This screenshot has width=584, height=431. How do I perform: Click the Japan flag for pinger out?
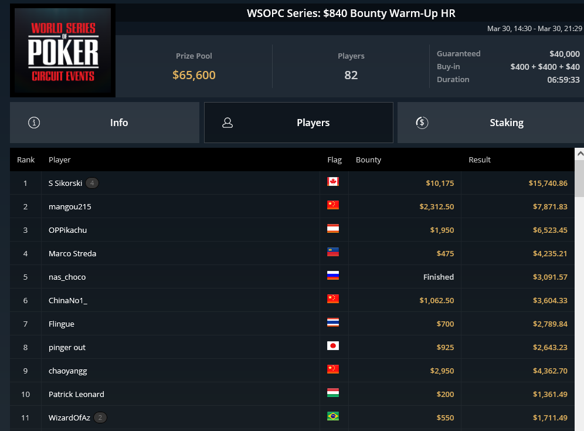coord(333,346)
